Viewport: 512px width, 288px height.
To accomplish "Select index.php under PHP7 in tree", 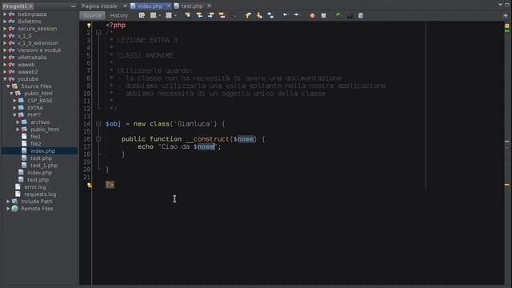I will (42, 151).
